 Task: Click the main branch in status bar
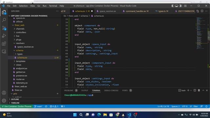click(38, 106)
